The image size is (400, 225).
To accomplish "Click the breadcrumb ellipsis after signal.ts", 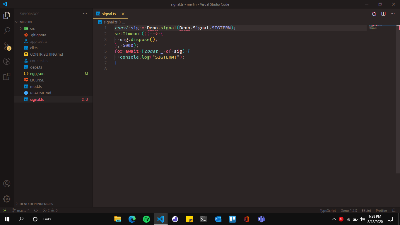I will pos(124,22).
